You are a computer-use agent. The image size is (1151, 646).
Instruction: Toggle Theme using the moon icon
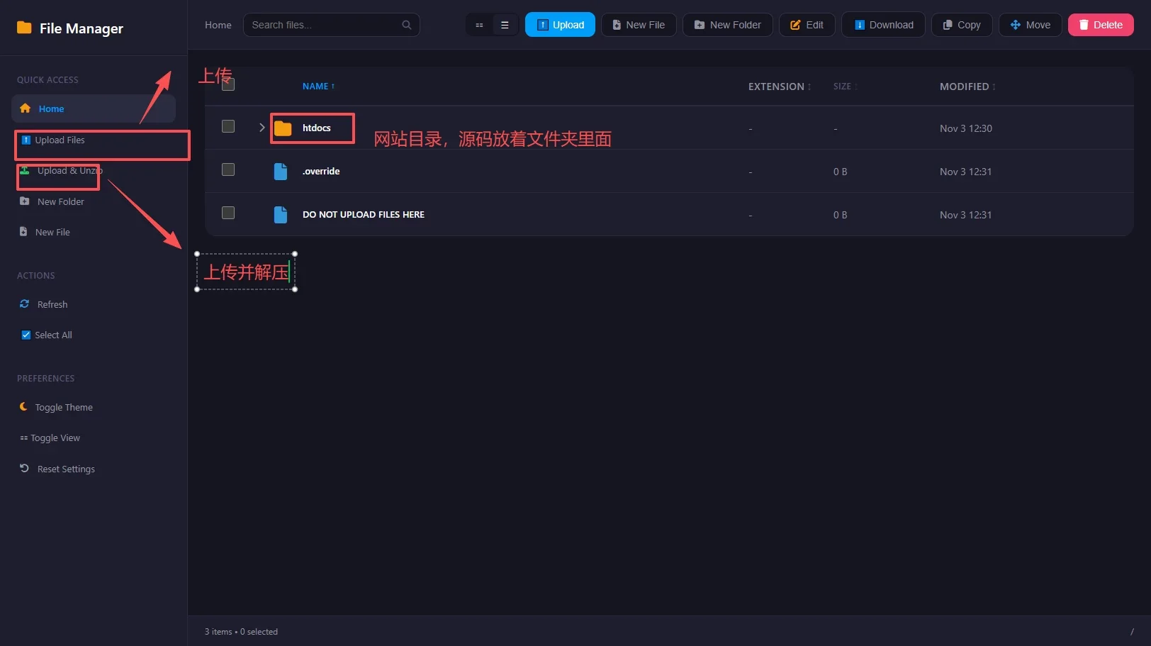(24, 406)
